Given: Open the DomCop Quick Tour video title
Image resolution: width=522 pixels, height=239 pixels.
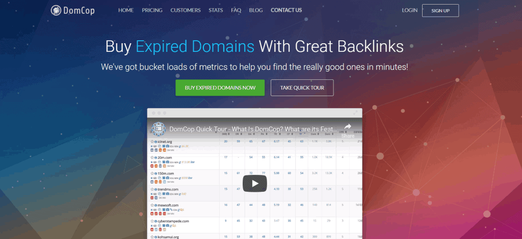Looking at the screenshot, I should [253, 129].
